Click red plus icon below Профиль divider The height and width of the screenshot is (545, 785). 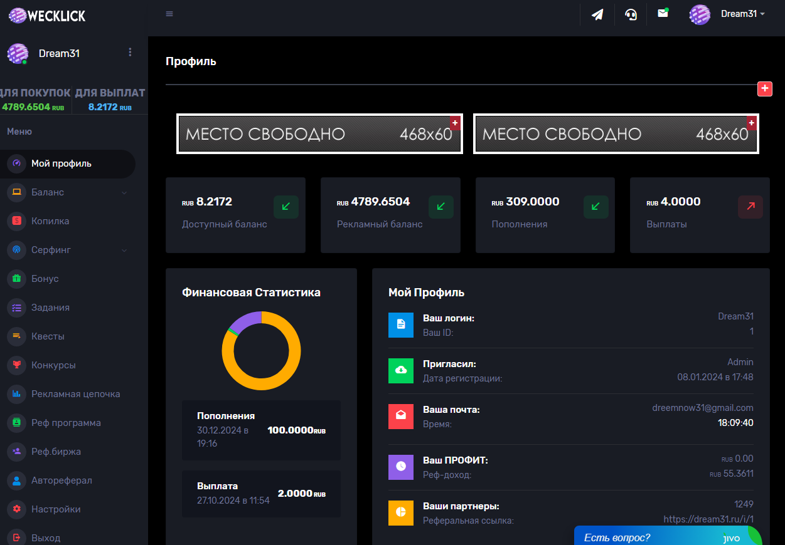[x=764, y=89]
